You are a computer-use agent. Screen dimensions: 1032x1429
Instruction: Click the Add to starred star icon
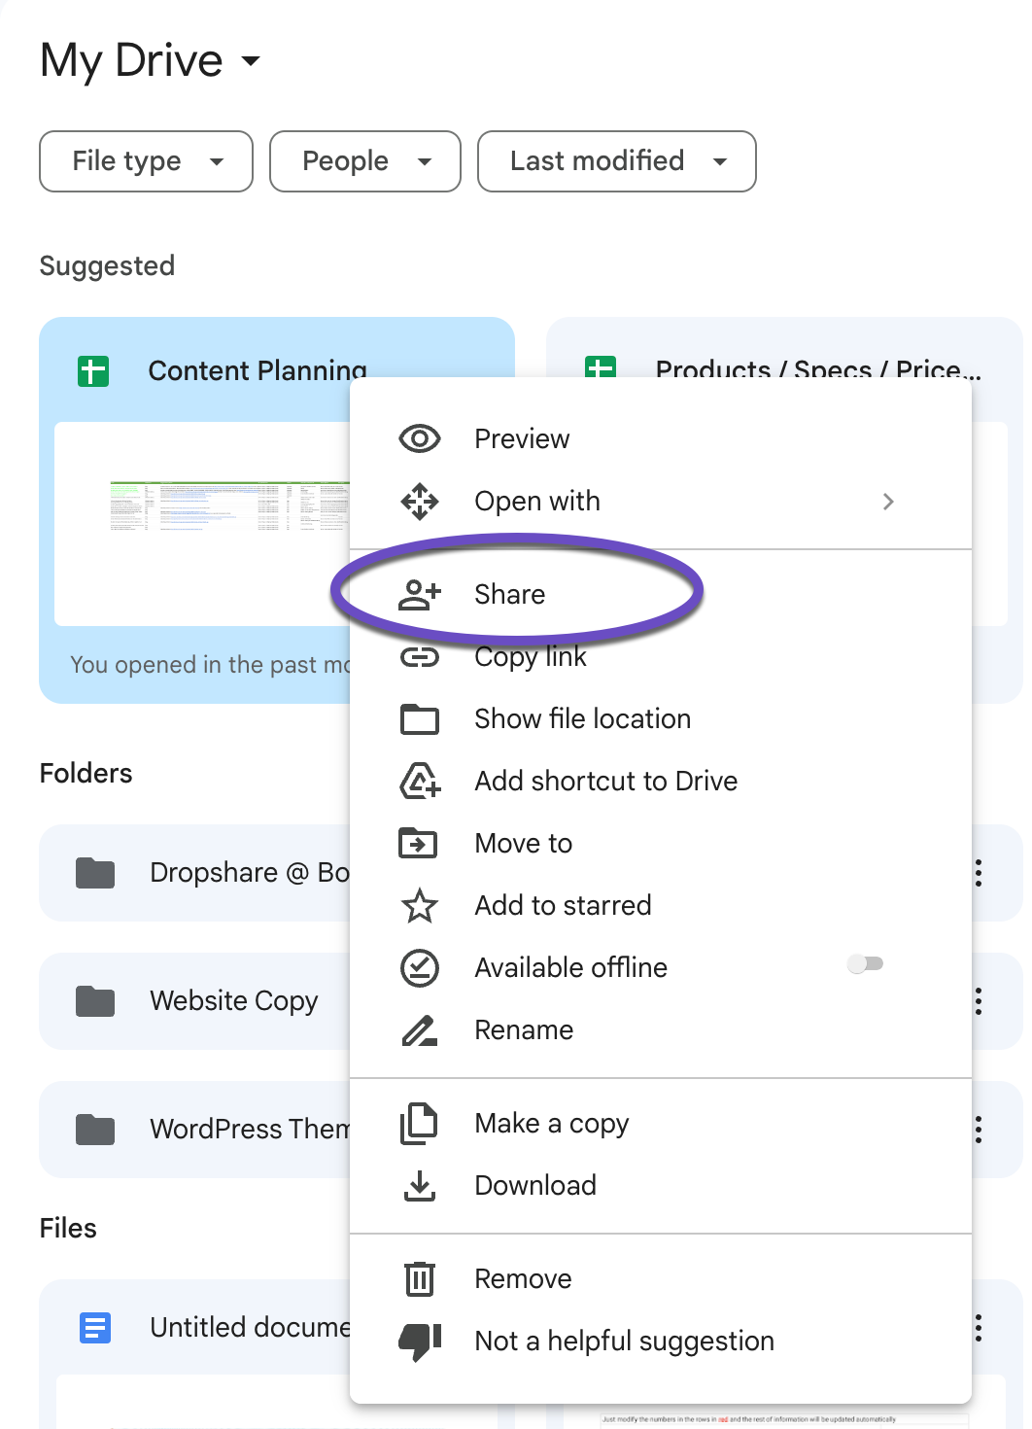click(418, 905)
